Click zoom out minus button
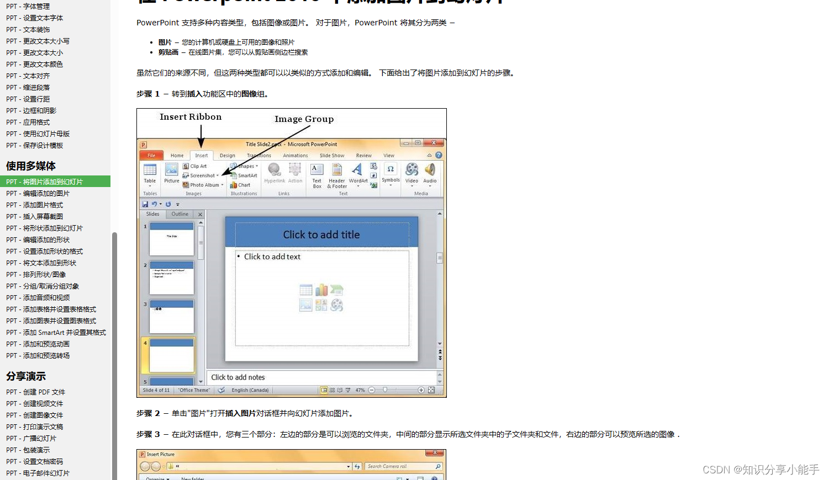The width and height of the screenshot is (828, 480). (372, 390)
